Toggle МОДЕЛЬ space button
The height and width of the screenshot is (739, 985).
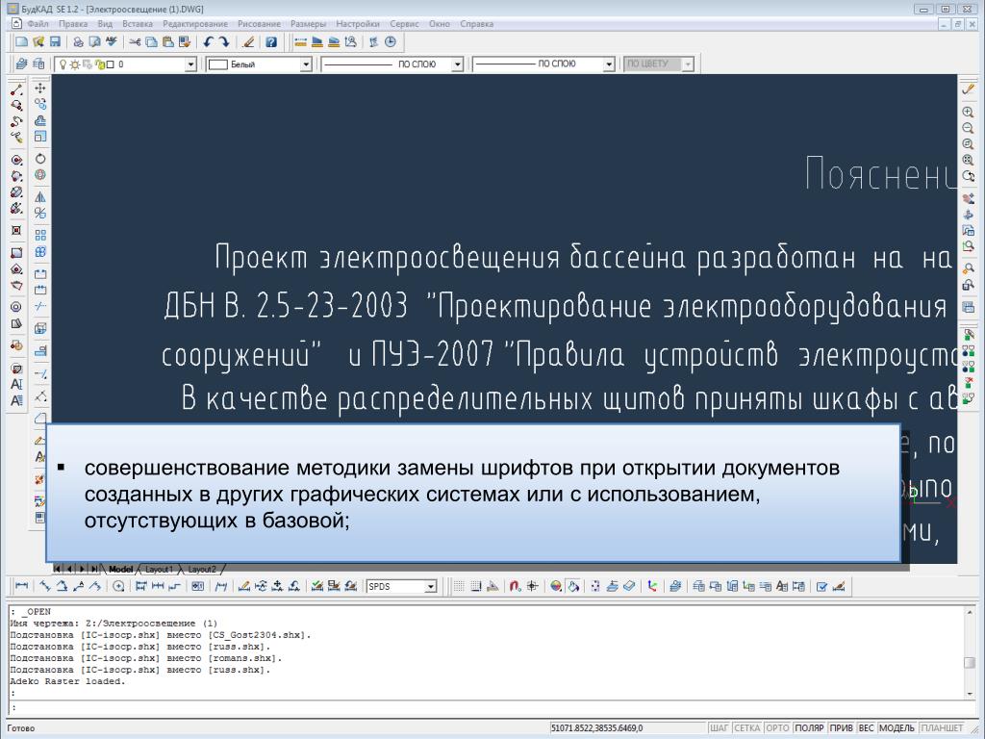897,727
